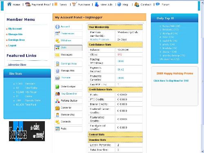Click the Cash Balance Stats section header
The width and height of the screenshot is (204, 153).
tap(115, 44)
